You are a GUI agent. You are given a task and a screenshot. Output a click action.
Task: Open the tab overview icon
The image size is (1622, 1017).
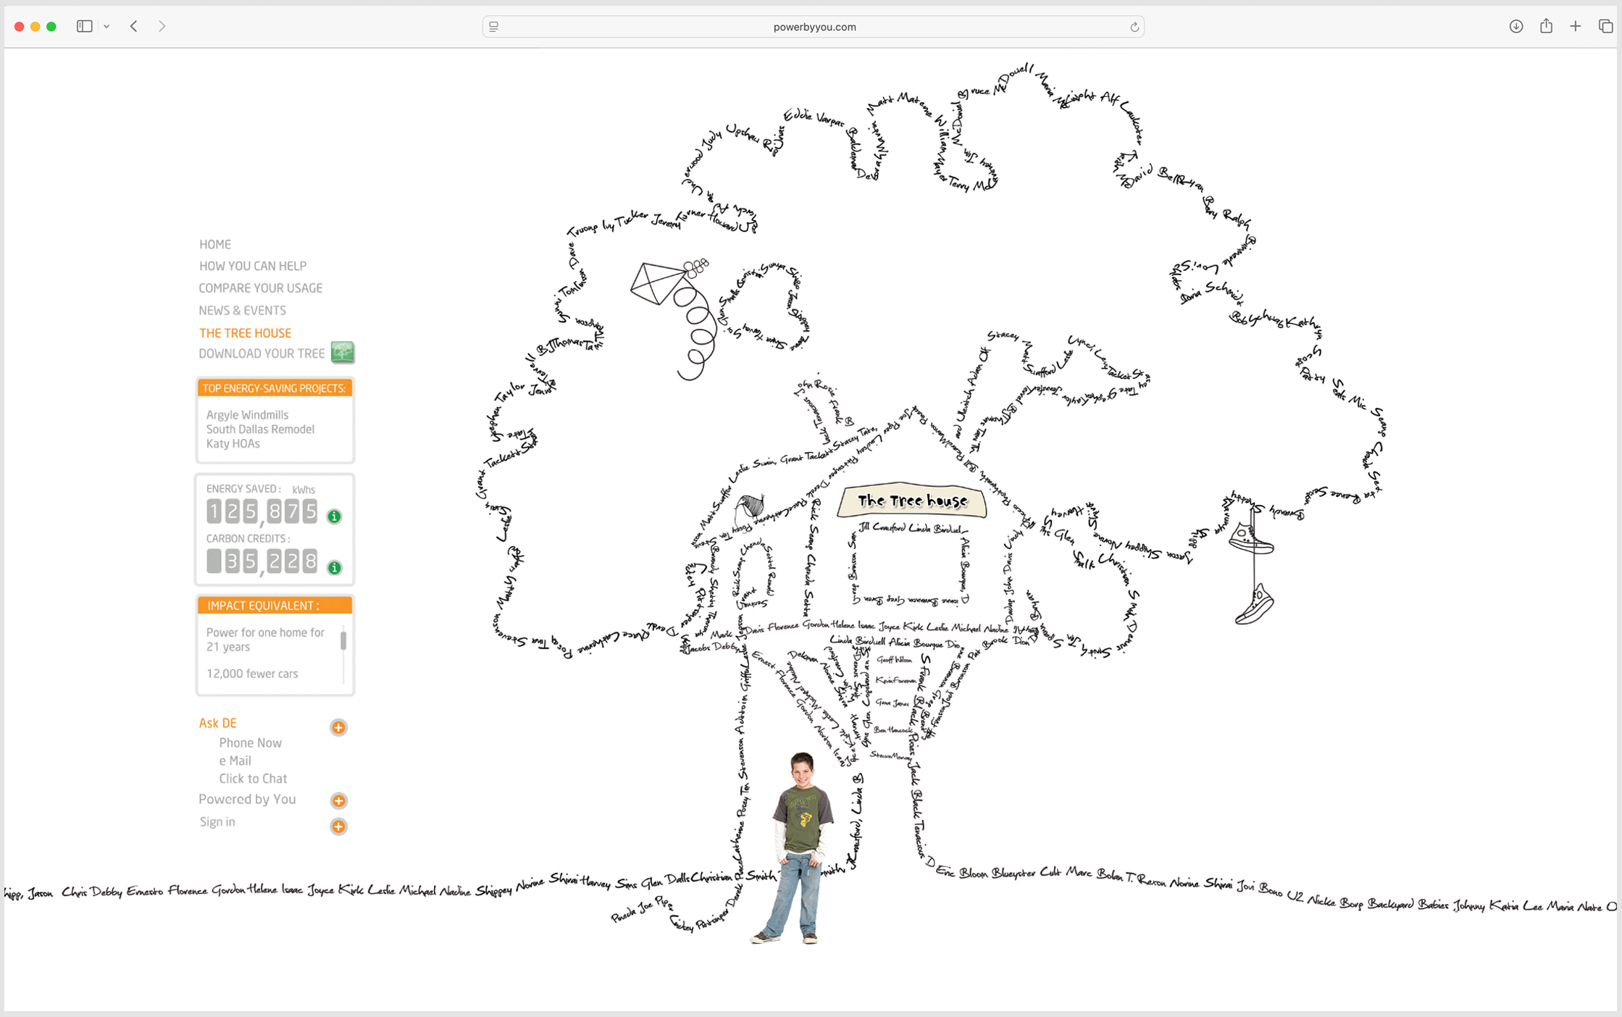click(x=1605, y=26)
